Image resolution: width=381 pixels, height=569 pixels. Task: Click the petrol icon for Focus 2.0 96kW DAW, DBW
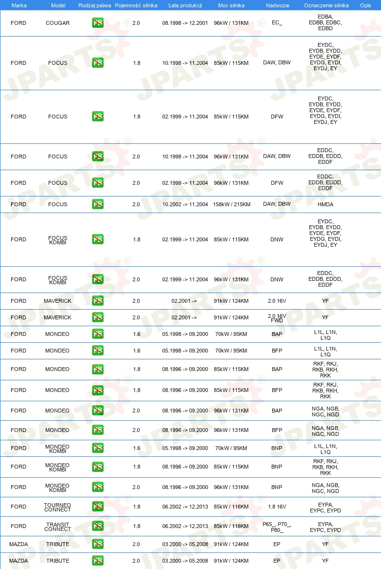[98, 157]
